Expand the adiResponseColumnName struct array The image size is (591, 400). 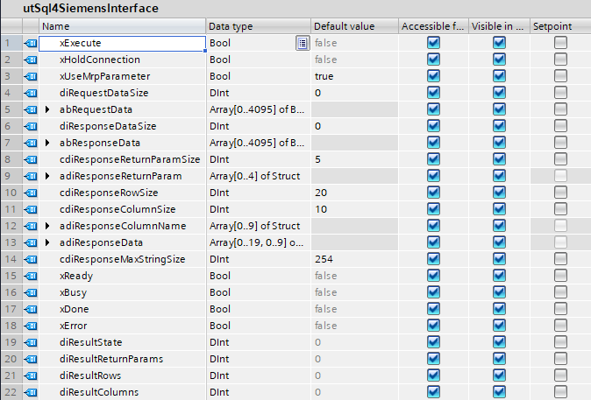pos(47,226)
